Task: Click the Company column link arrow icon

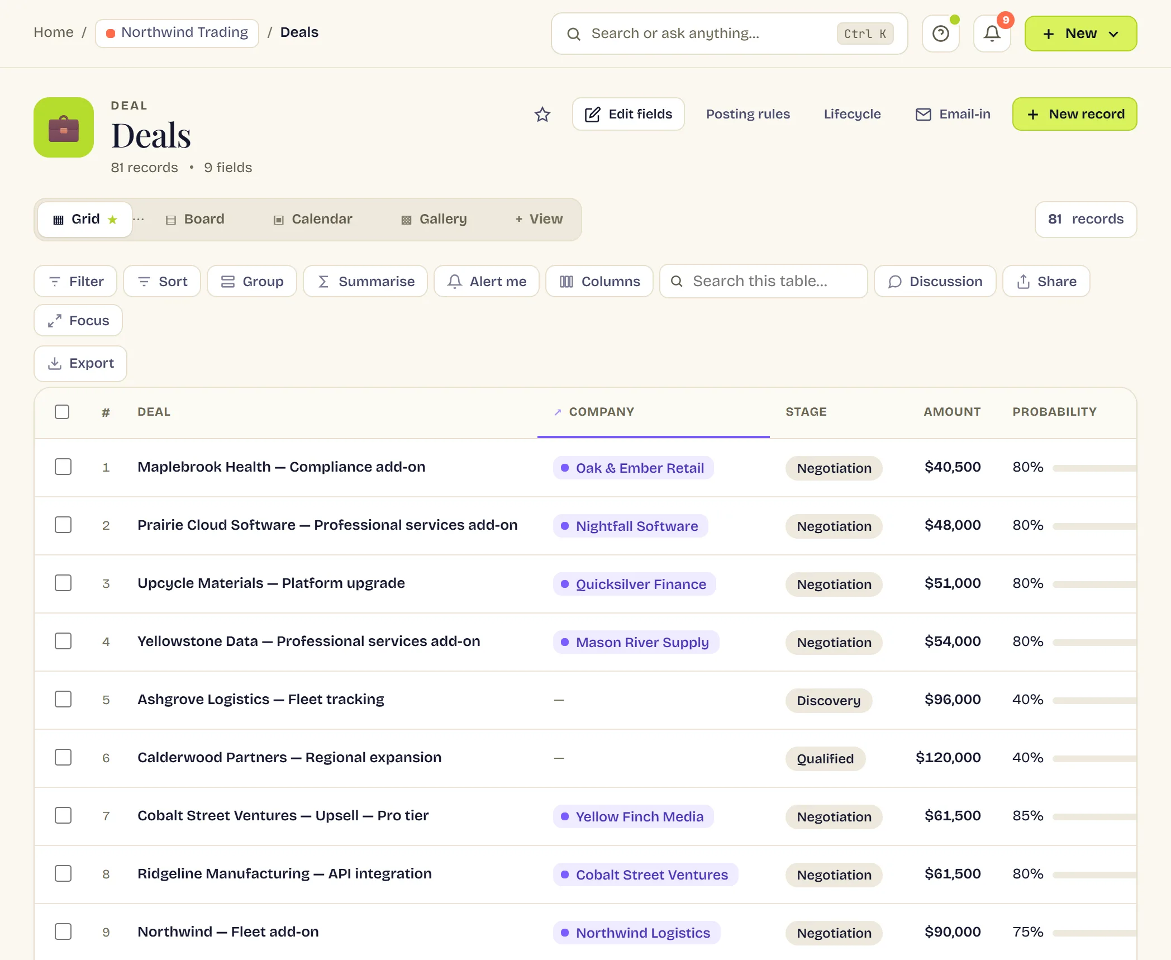Action: [558, 412]
